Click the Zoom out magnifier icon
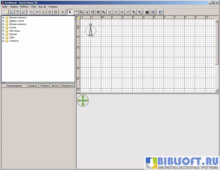220x170 pixels. [x=139, y=12]
